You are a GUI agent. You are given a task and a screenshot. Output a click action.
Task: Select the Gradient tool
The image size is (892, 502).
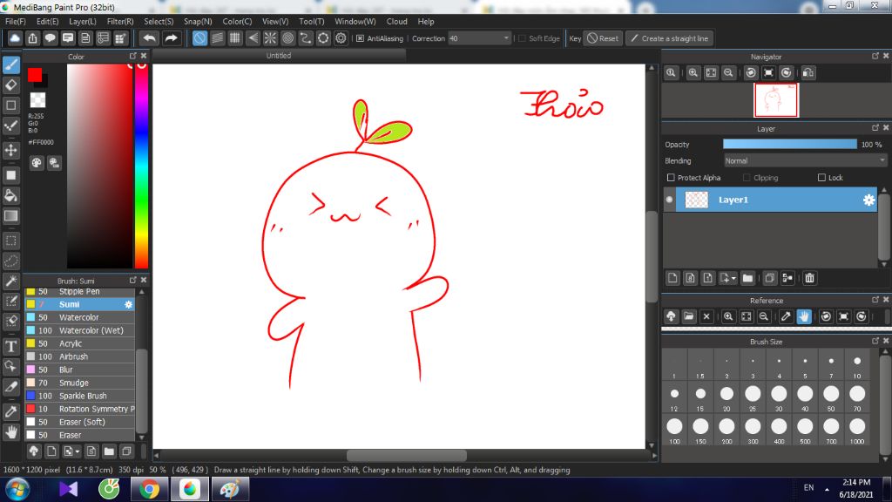[x=11, y=216]
